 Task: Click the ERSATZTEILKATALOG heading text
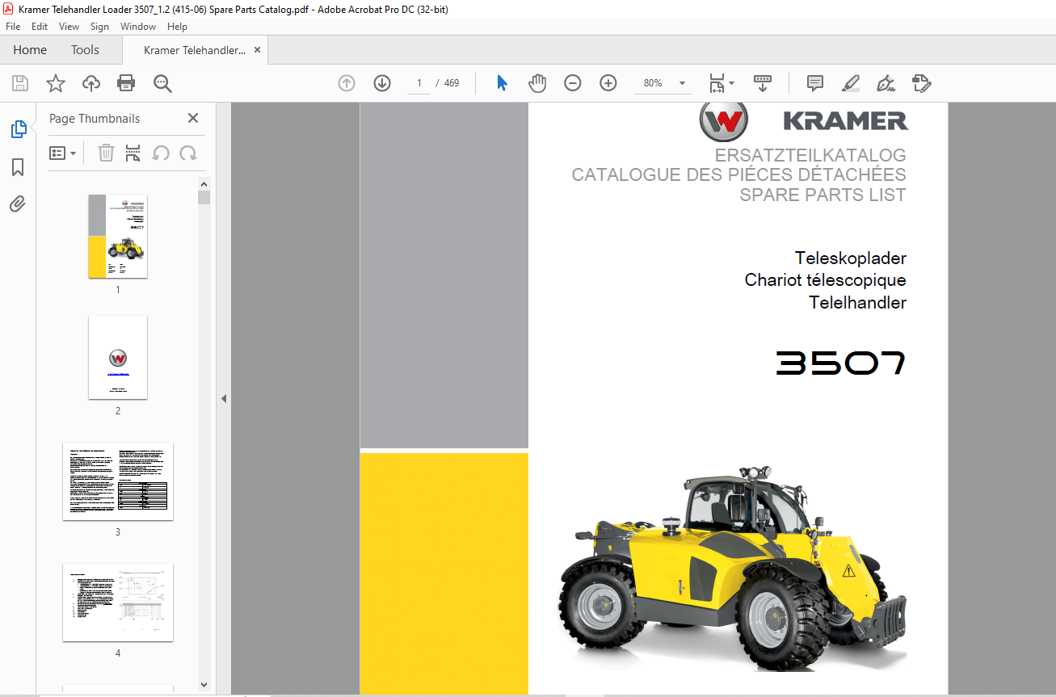(810, 155)
